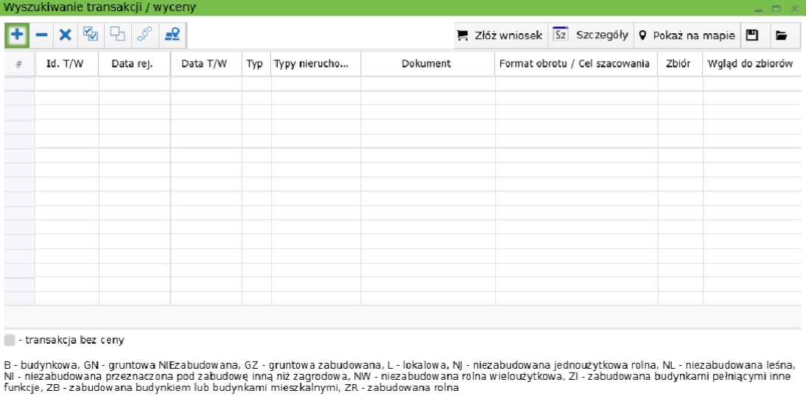Click the open folder icon

(781, 35)
